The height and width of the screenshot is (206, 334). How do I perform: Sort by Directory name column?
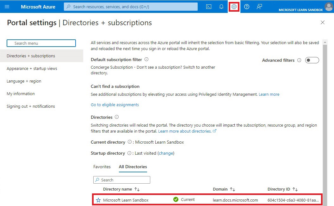[x=121, y=189]
